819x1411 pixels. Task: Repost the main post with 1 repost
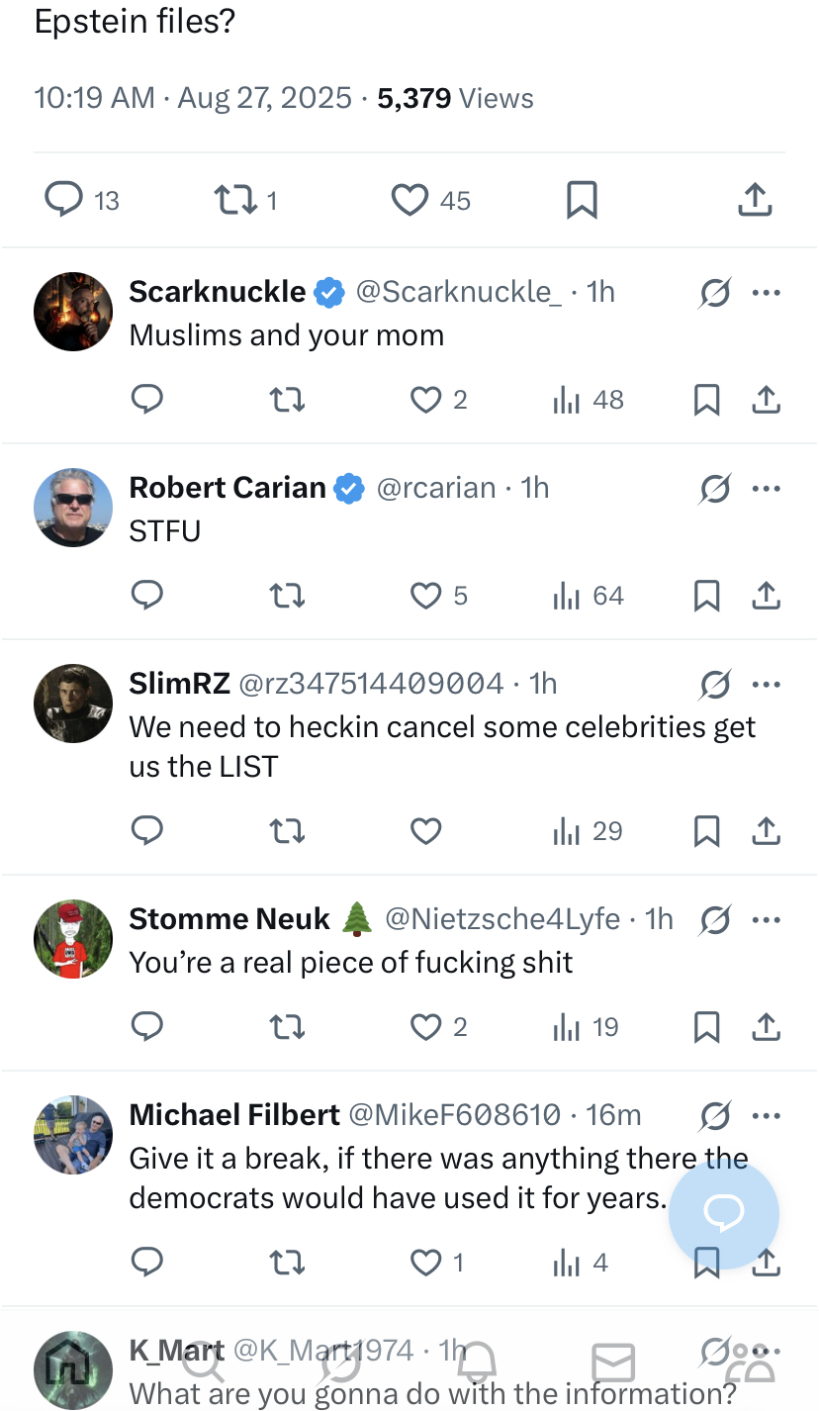[235, 200]
